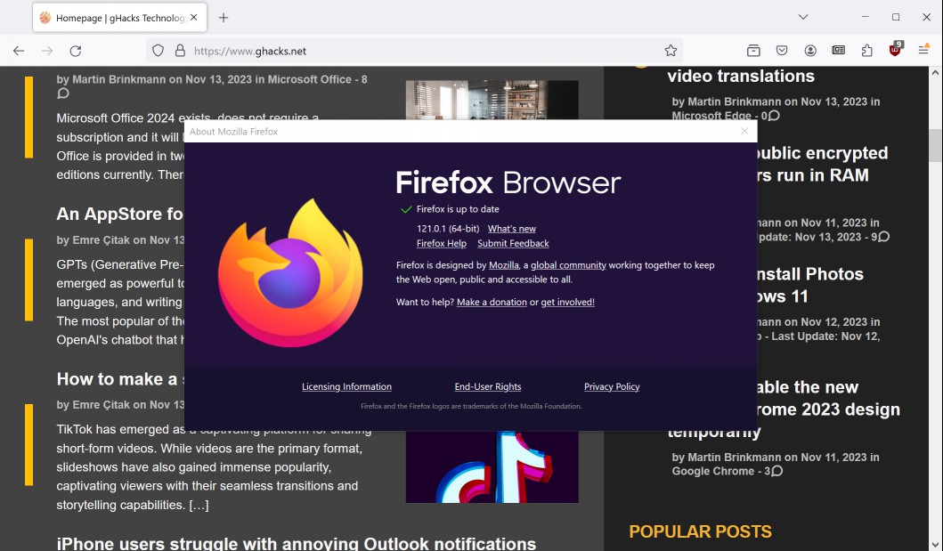Bookmark this page with the star
Image resolution: width=943 pixels, height=551 pixels.
(x=671, y=51)
